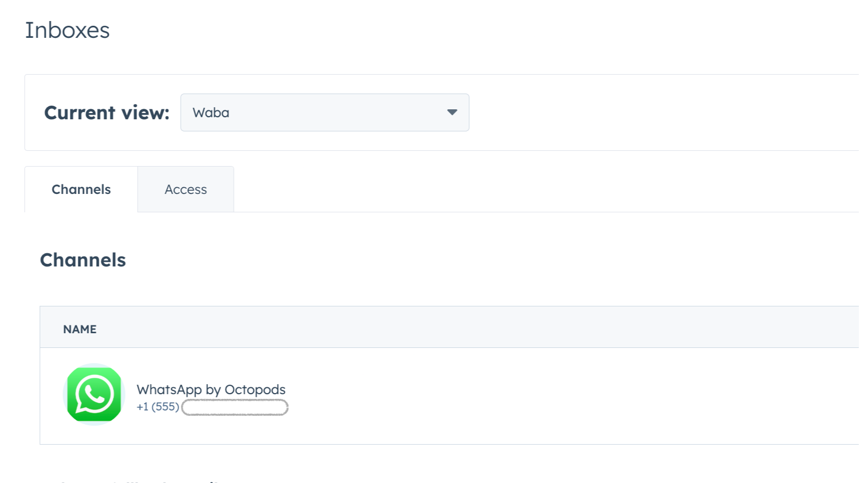
Task: Click the Waba text in the view selector
Action: point(211,112)
